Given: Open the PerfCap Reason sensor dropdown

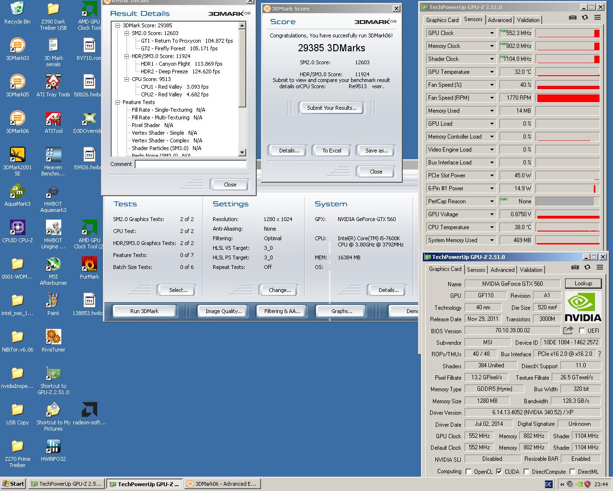Looking at the screenshot, I should point(492,201).
